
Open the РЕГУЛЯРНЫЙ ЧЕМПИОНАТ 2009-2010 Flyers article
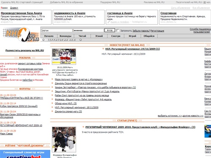pos(141,127)
